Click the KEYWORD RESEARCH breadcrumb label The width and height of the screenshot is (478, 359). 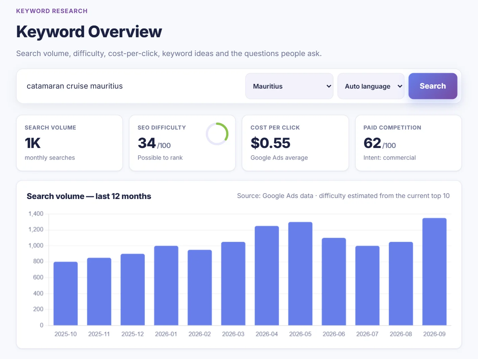(52, 11)
